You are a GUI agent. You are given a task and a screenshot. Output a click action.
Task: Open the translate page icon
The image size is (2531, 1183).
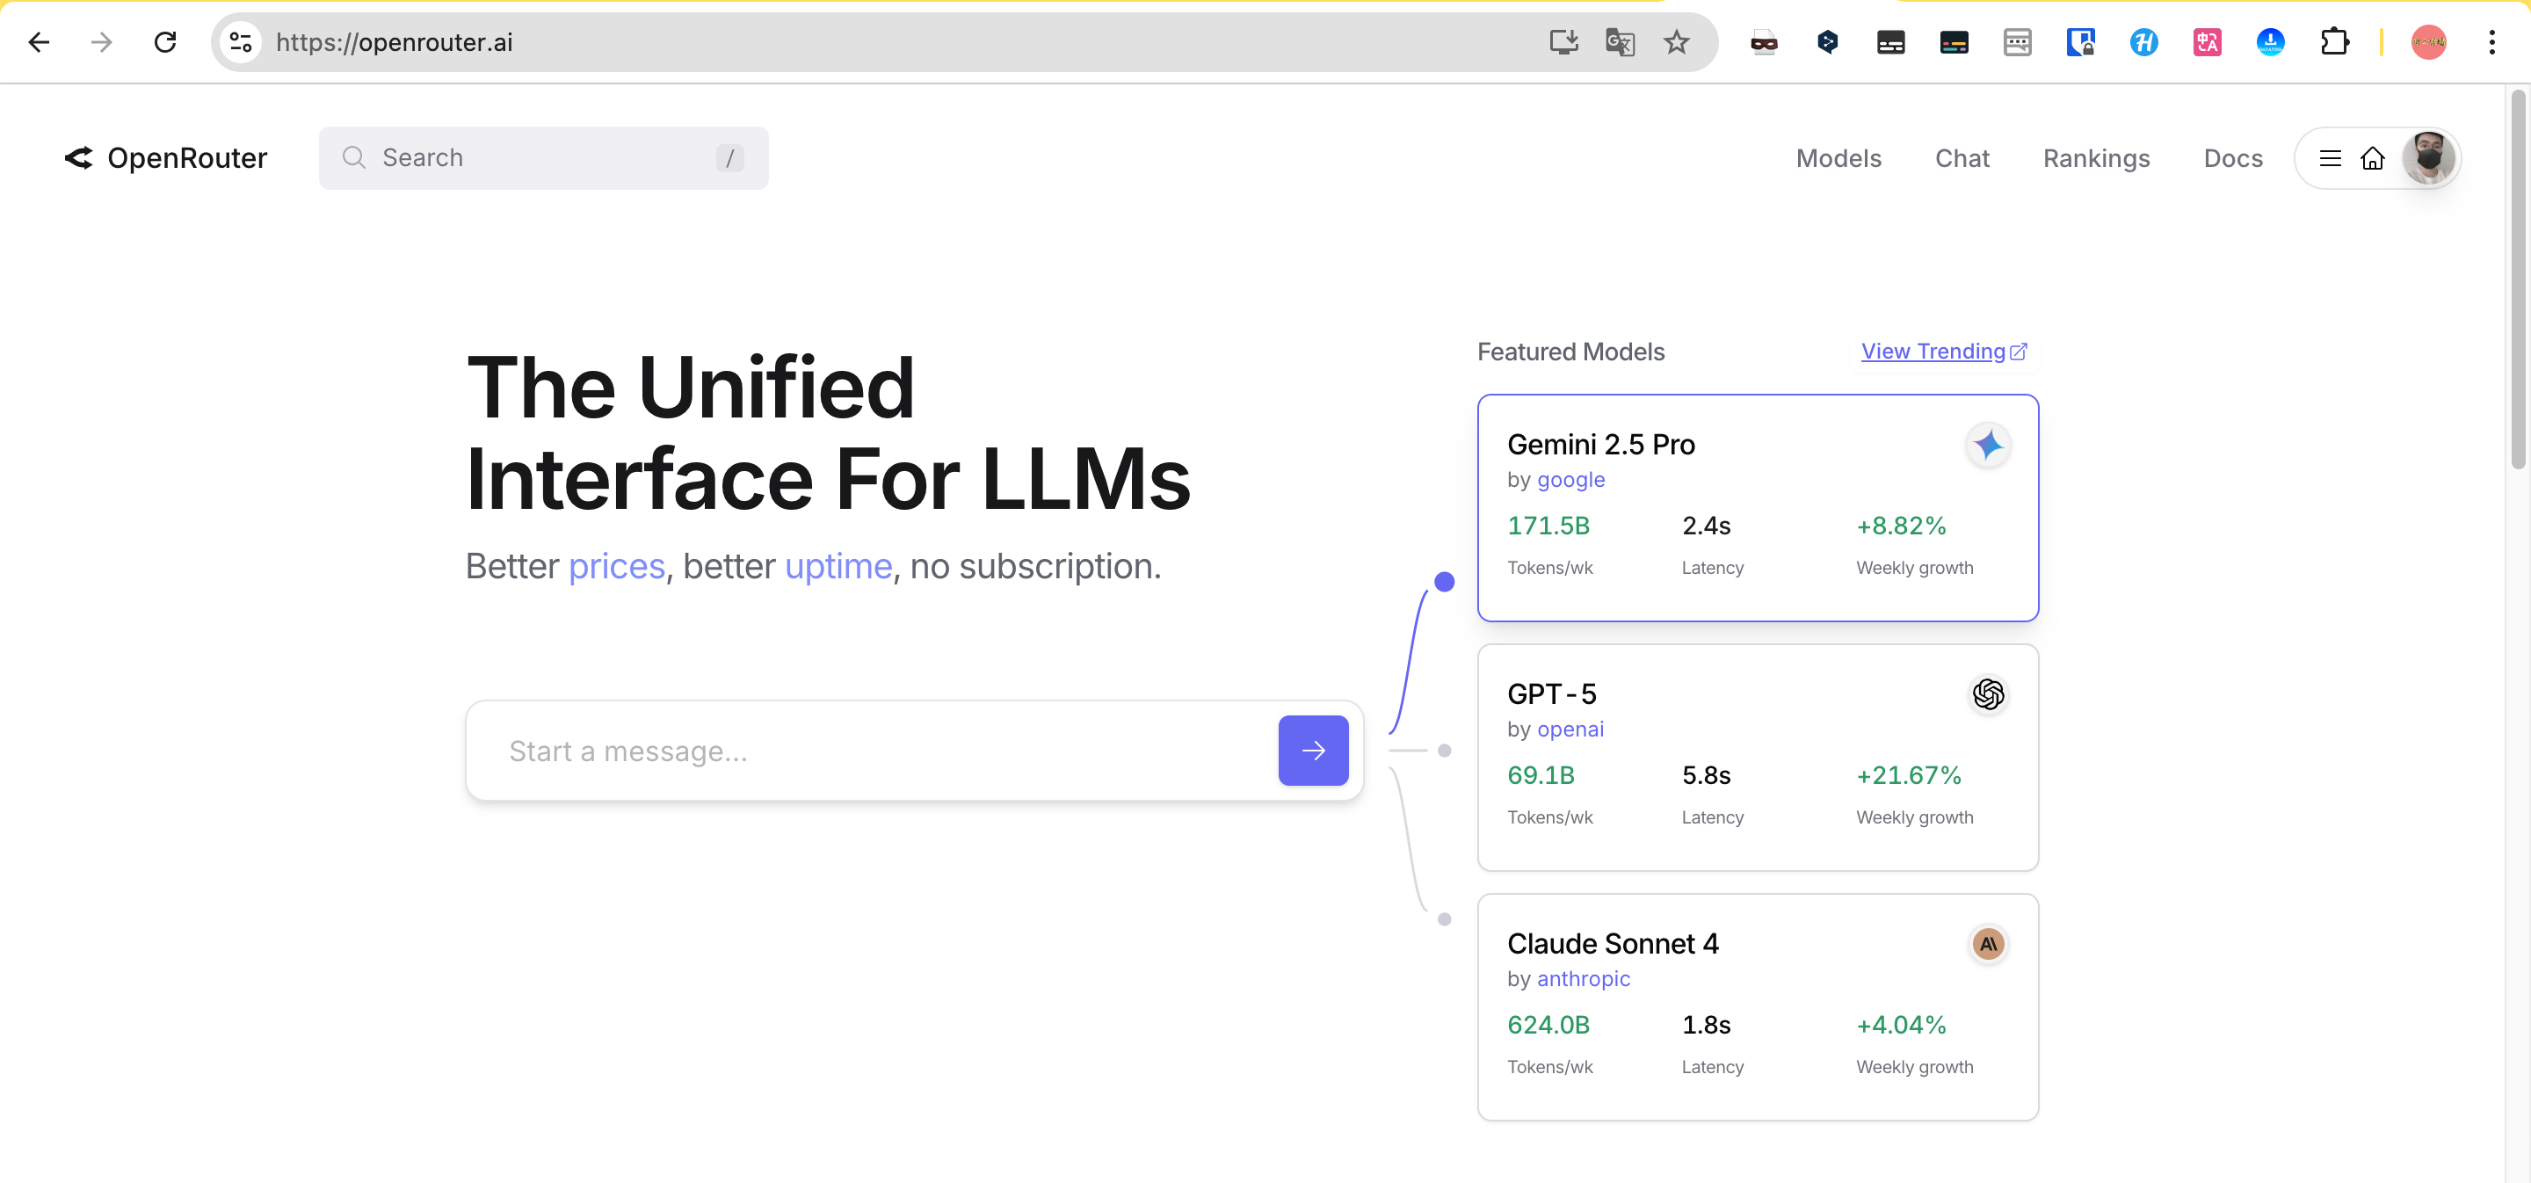click(x=1619, y=42)
